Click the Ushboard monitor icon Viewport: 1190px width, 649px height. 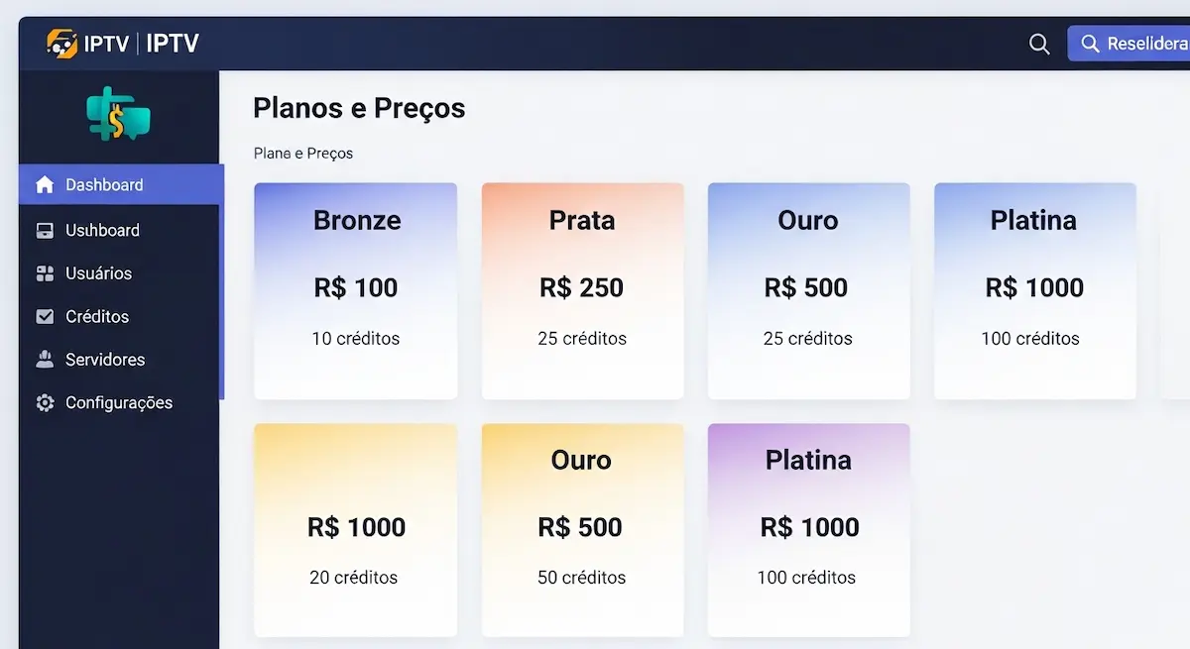coord(45,230)
